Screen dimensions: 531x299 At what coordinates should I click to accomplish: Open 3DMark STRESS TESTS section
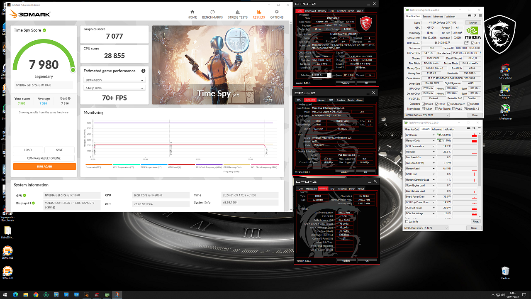coord(238,14)
